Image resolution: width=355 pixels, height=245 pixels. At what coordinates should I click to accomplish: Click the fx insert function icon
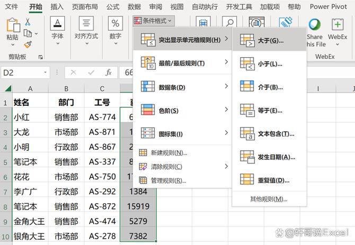pos(109,72)
